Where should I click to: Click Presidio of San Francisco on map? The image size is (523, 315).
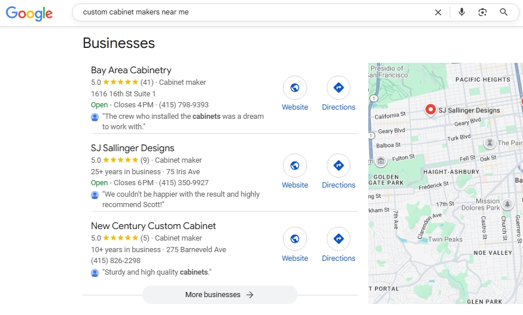[388, 72]
